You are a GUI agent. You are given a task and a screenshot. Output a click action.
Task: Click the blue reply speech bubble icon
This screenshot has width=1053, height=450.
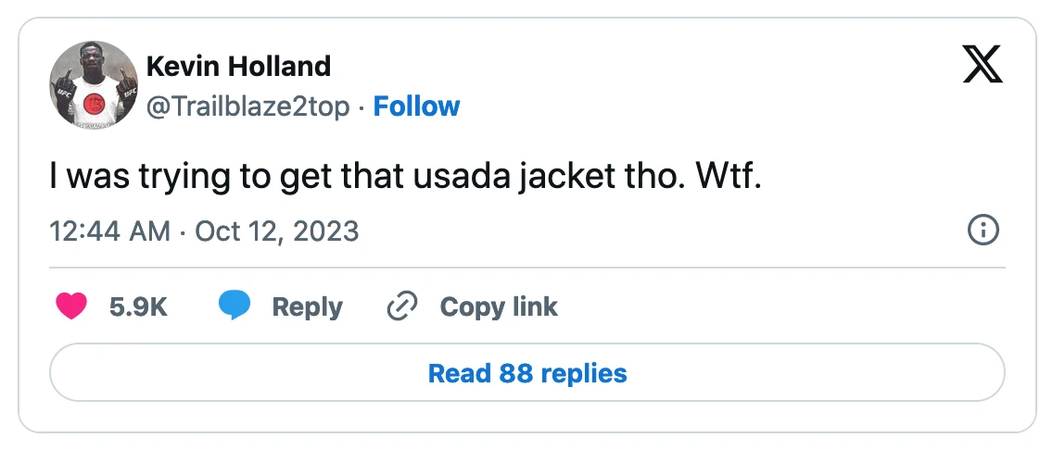coord(235,306)
